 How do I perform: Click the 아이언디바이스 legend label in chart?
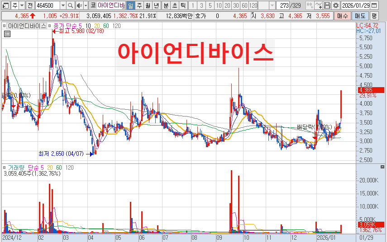pyautogui.click(x=27, y=26)
